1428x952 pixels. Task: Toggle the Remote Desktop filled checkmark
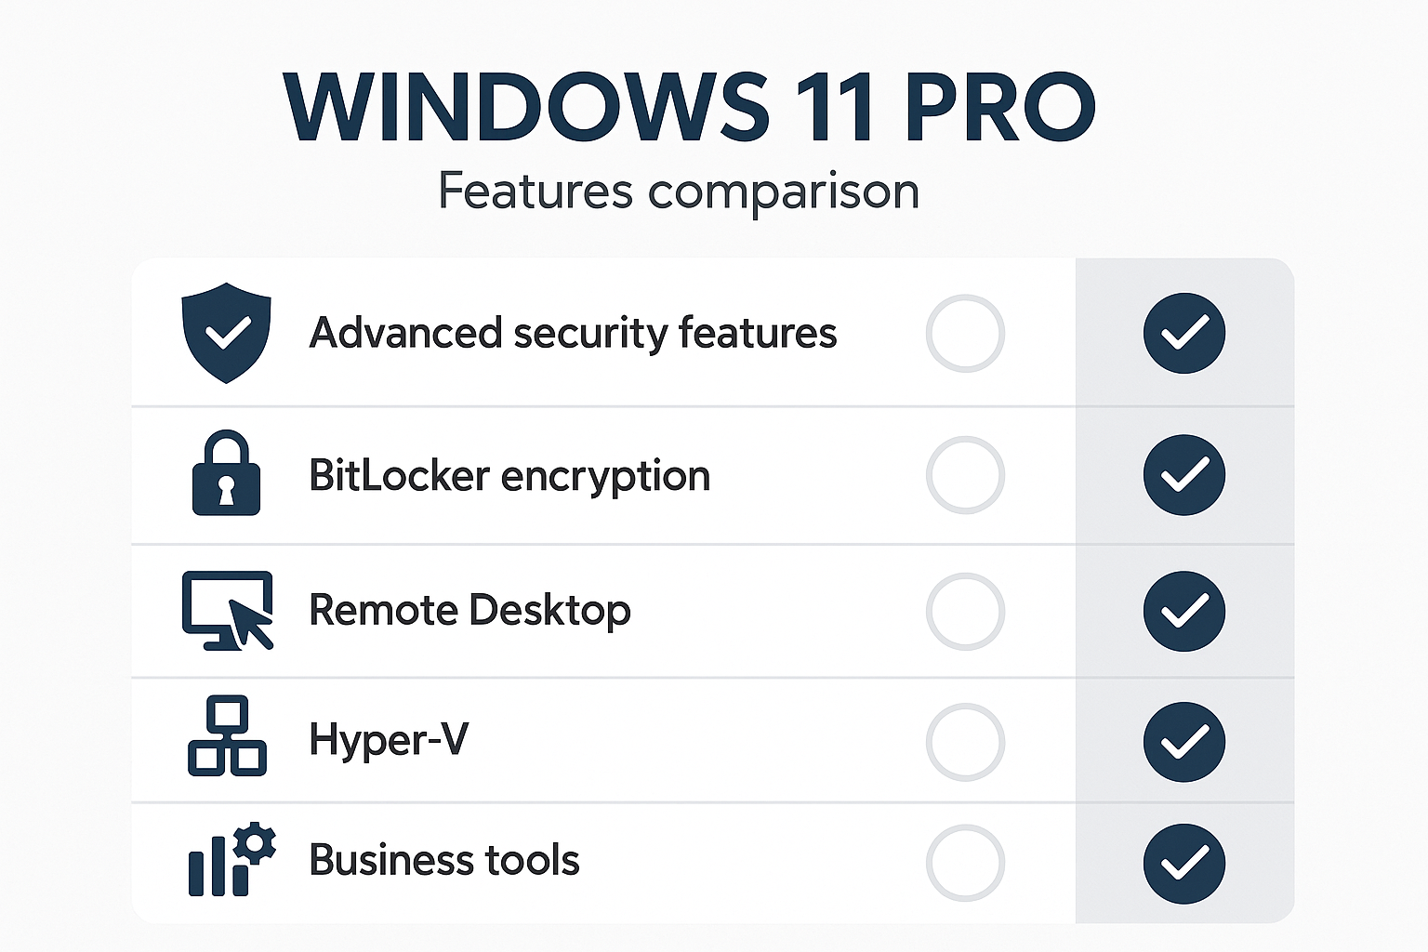1183,611
